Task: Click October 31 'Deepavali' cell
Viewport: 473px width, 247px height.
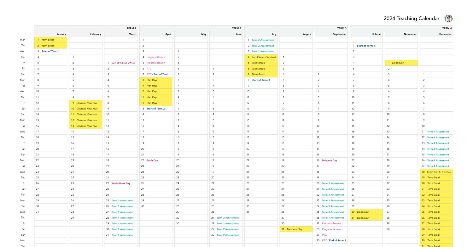Action: click(x=366, y=218)
